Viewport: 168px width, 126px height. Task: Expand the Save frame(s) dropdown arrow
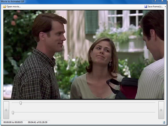coord(165,7)
